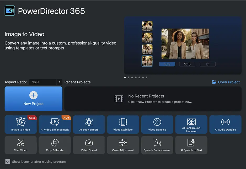The width and height of the screenshot is (246, 169).
Task: Click the Recent Projects label
Action: click(x=78, y=82)
